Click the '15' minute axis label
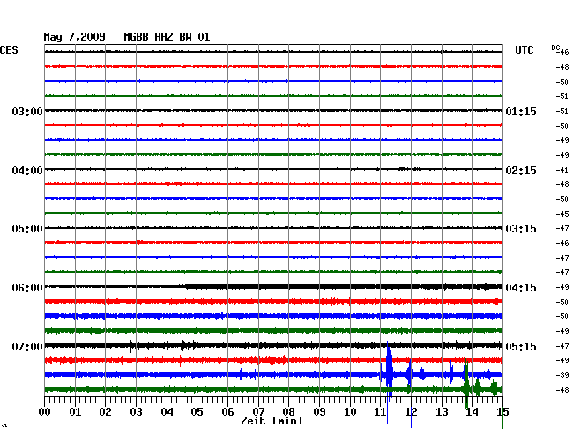 tap(502, 411)
